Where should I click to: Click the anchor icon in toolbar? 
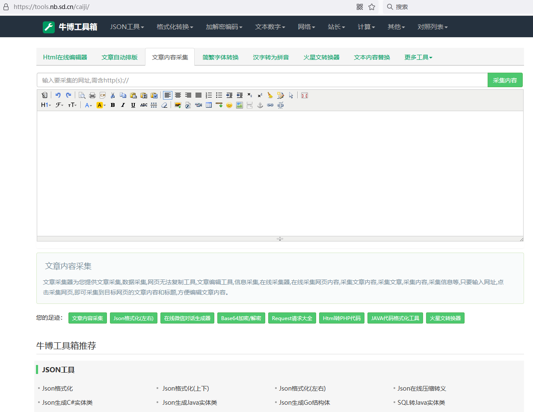260,105
